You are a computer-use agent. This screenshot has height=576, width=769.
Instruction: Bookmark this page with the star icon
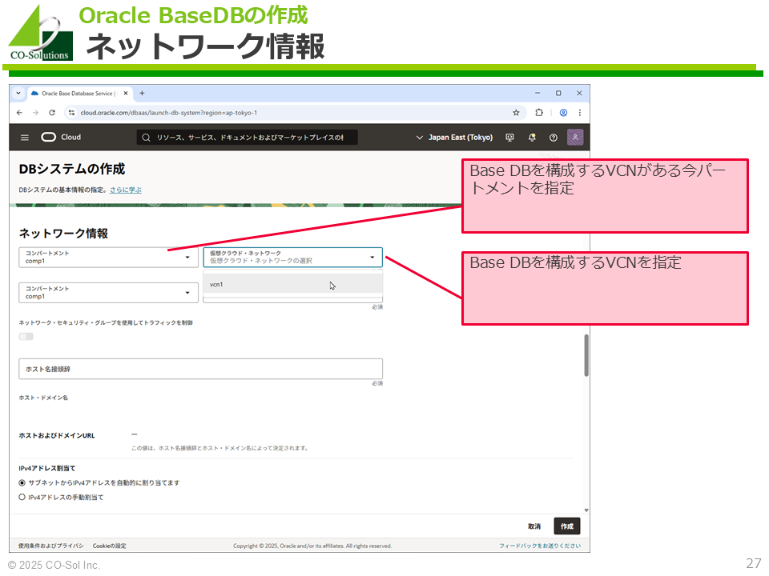[x=516, y=113]
